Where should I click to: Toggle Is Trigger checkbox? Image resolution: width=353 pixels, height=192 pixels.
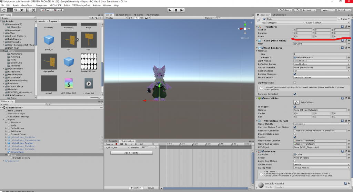pyautogui.click(x=295, y=107)
